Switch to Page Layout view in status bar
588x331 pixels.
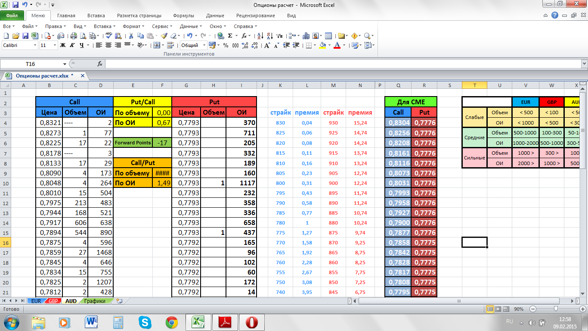[498, 309]
